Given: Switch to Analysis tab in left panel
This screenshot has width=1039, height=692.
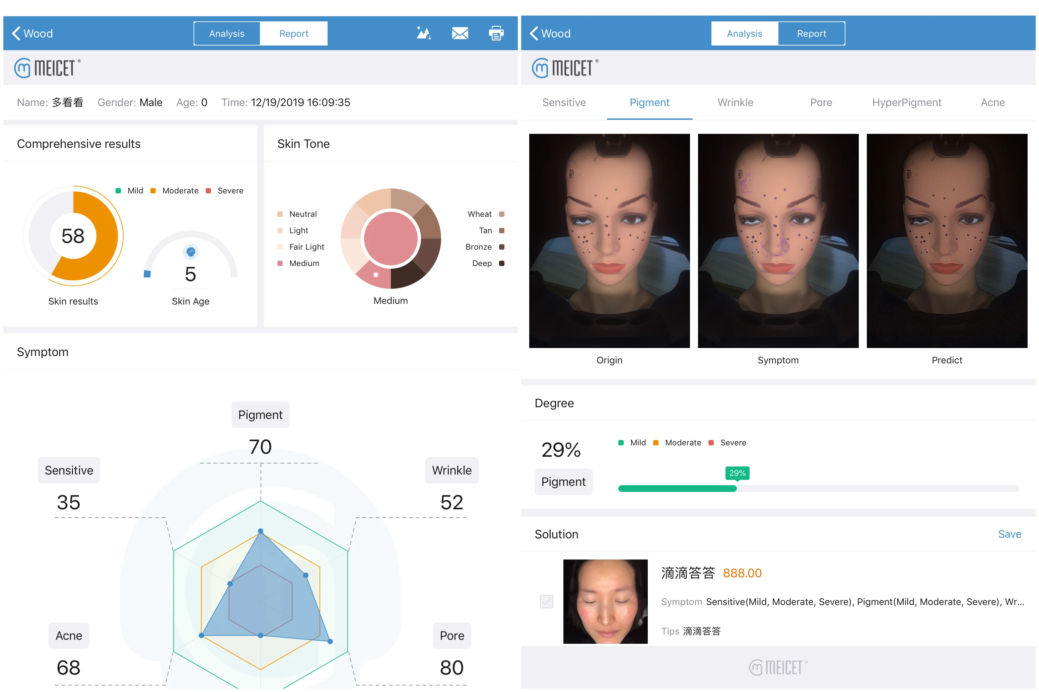Looking at the screenshot, I should 227,33.
